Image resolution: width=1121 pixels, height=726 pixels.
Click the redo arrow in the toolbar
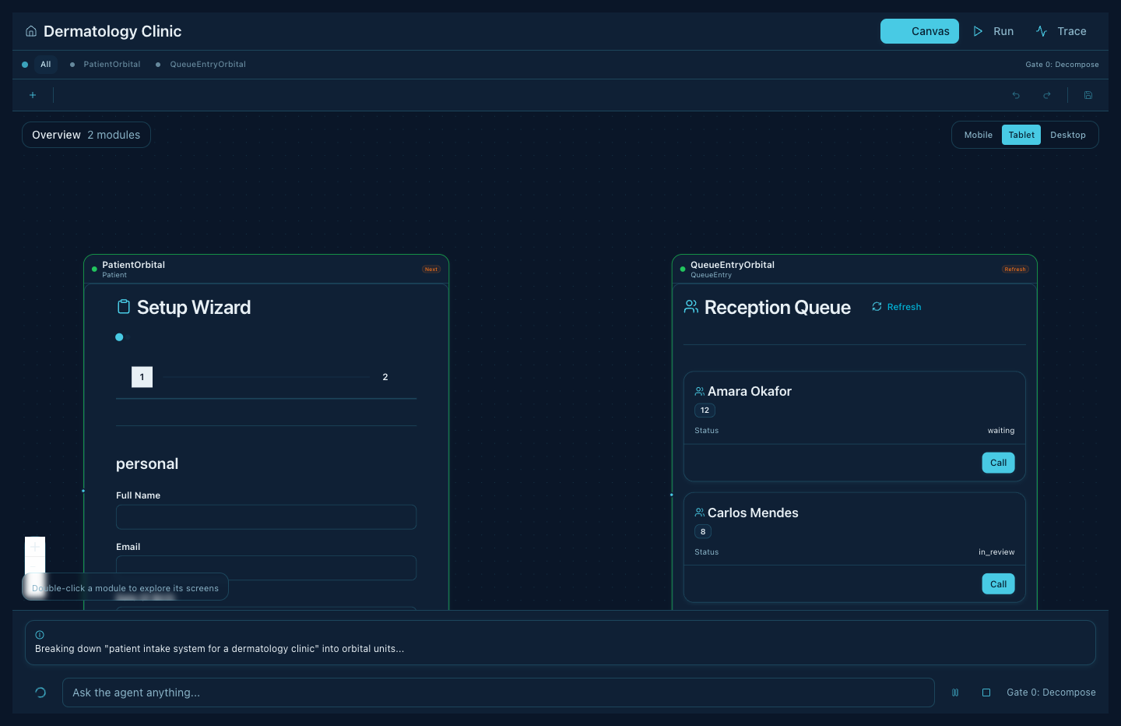[1047, 95]
